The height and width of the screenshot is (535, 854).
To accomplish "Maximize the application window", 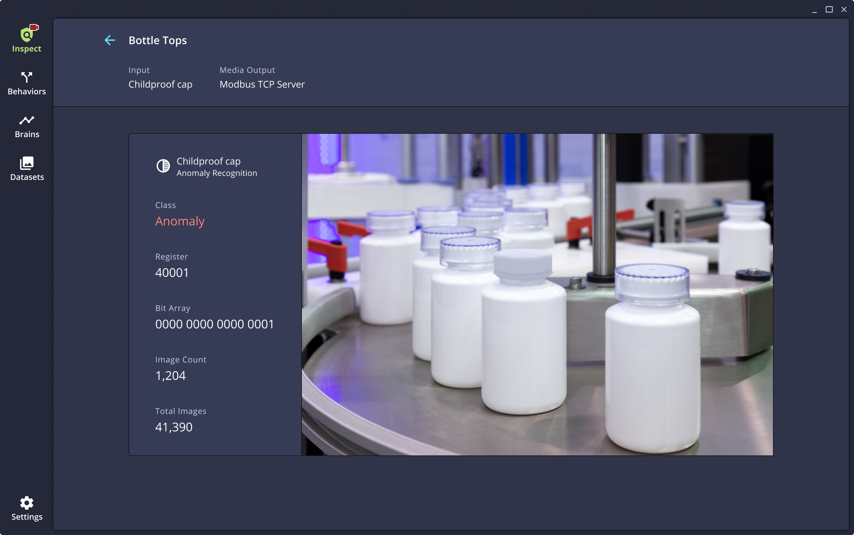I will 829,9.
